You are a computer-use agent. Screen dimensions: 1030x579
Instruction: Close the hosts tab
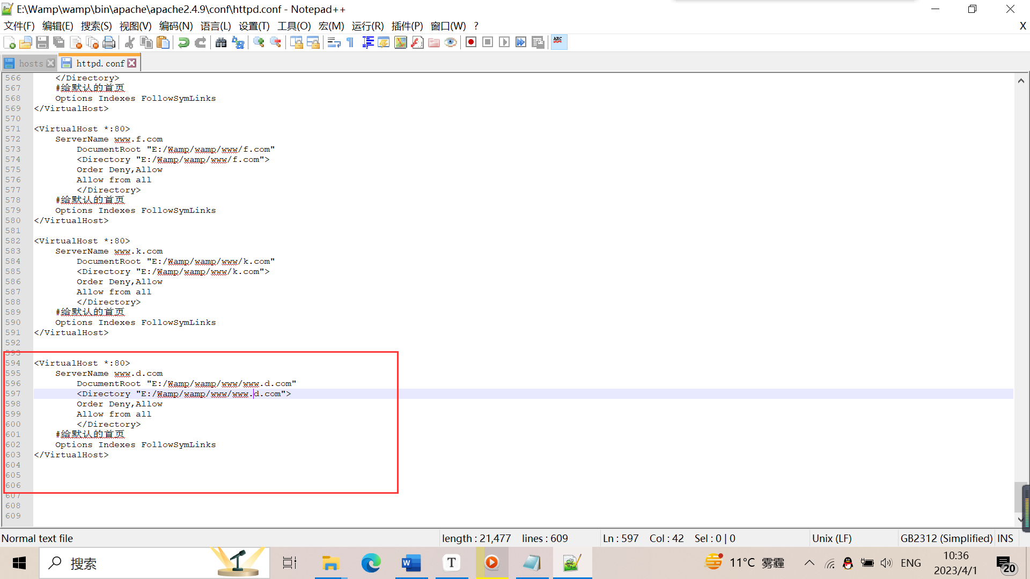pos(51,63)
